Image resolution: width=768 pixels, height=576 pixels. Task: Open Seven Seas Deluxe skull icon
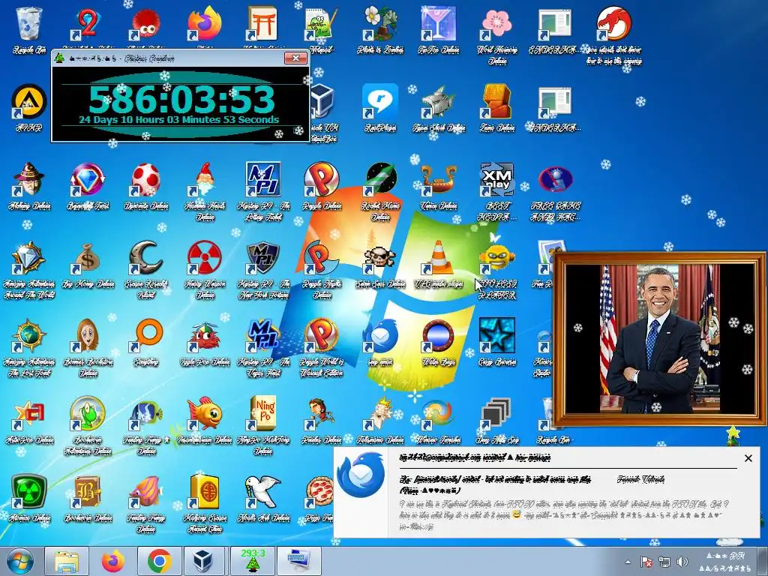[x=380, y=258]
